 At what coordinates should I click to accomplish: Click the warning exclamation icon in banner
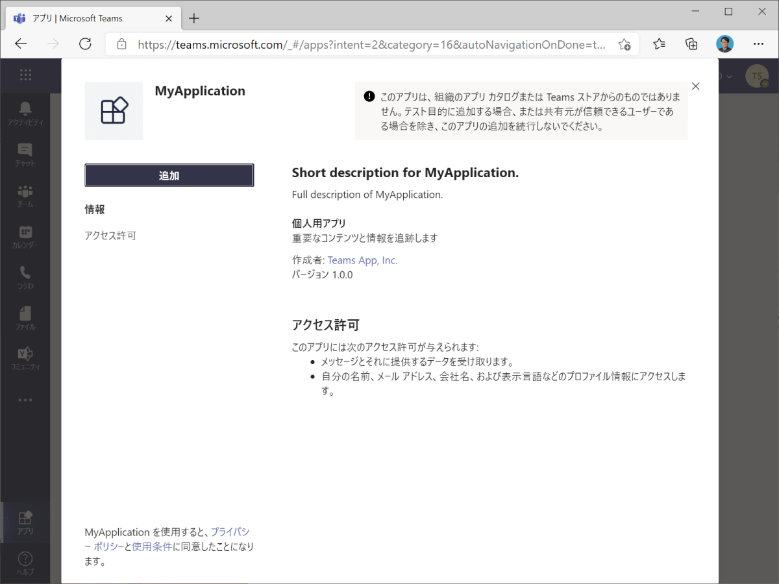[369, 97]
